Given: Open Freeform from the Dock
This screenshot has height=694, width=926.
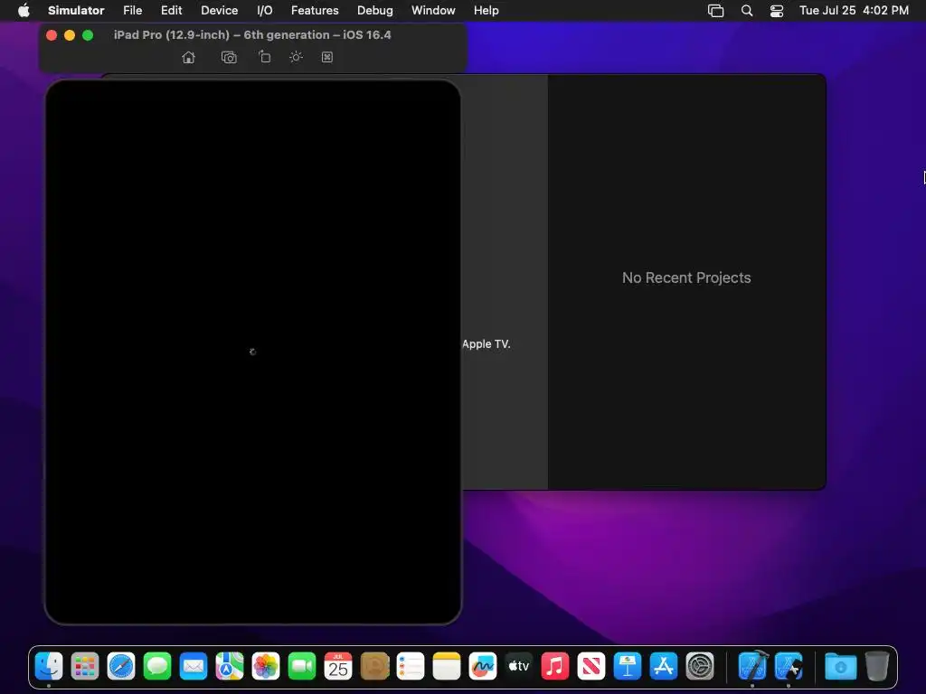Looking at the screenshot, I should click(x=483, y=666).
